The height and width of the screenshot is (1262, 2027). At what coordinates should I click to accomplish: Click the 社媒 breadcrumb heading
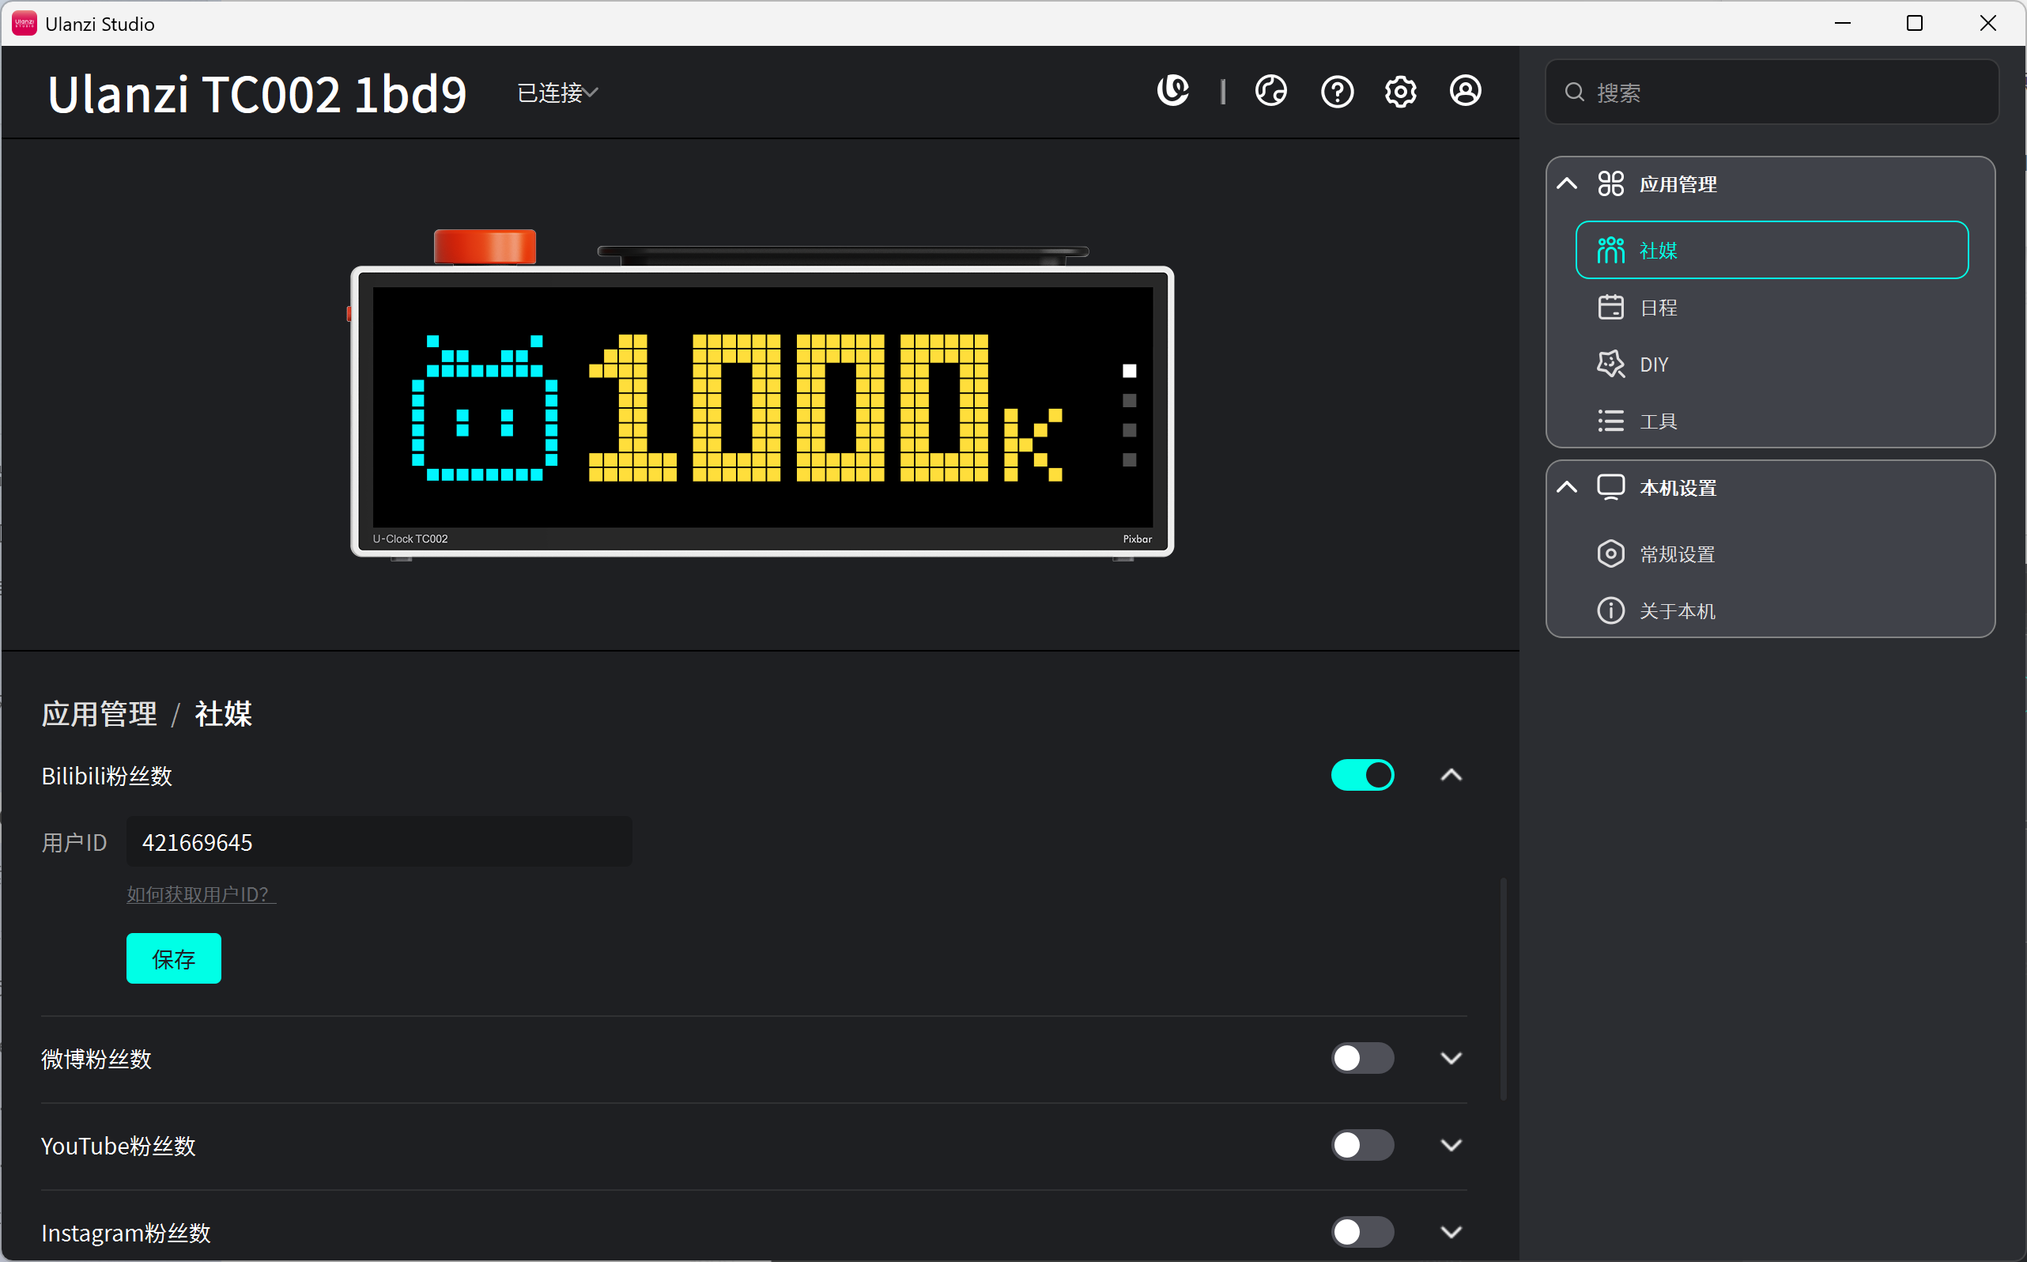[x=223, y=713]
